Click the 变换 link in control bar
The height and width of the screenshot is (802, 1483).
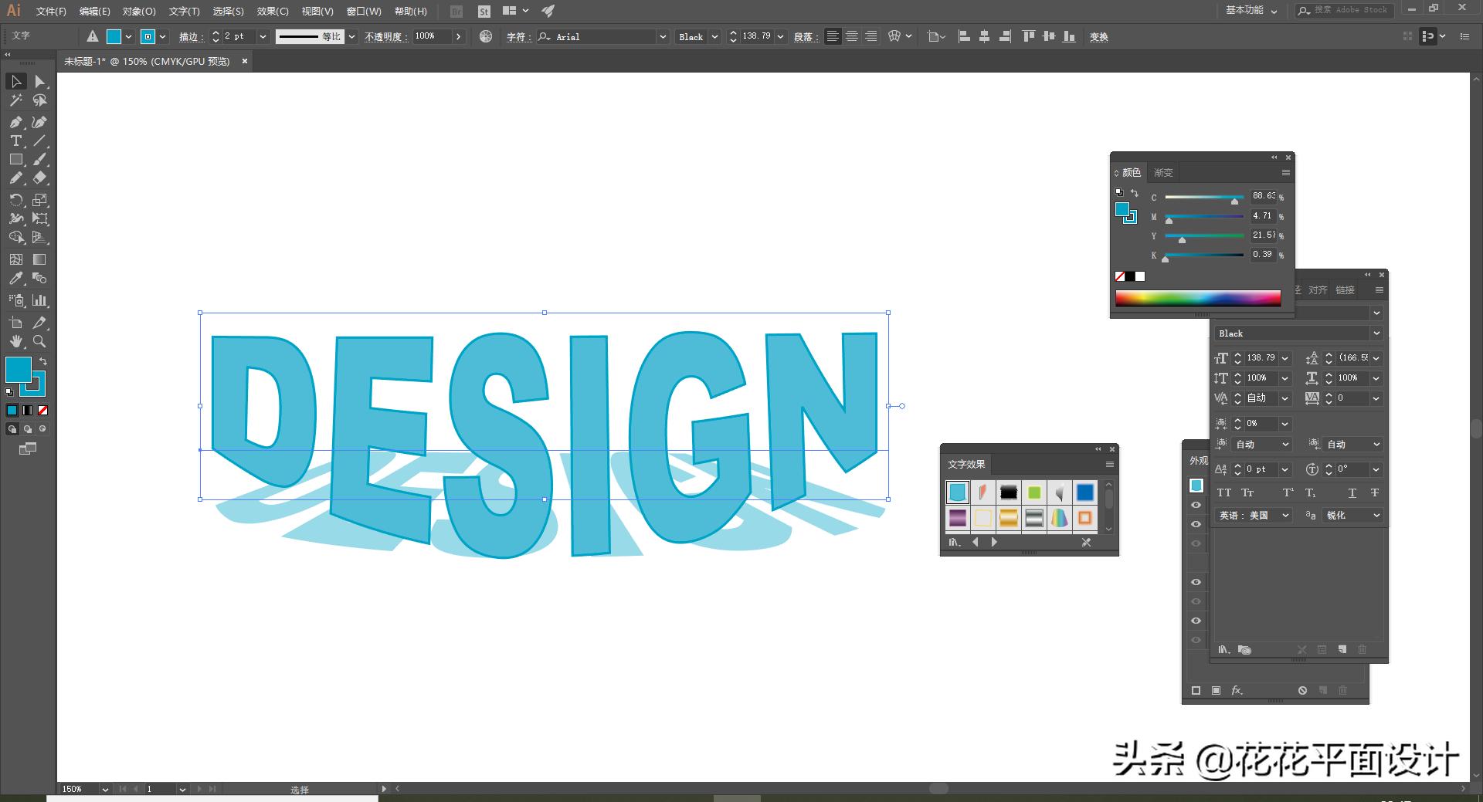(x=1098, y=36)
